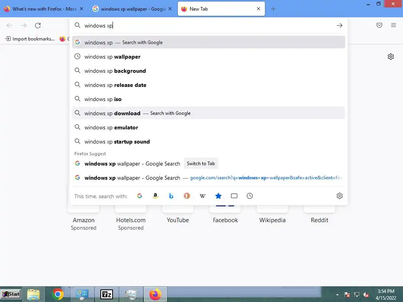Close the New Tab tab

pos(259,9)
